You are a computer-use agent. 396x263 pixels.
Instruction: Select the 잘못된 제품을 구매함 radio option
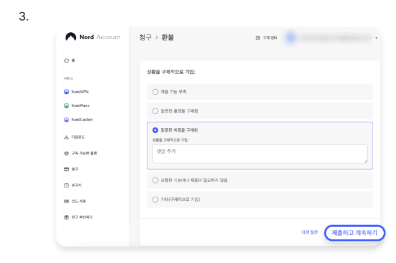(x=156, y=130)
